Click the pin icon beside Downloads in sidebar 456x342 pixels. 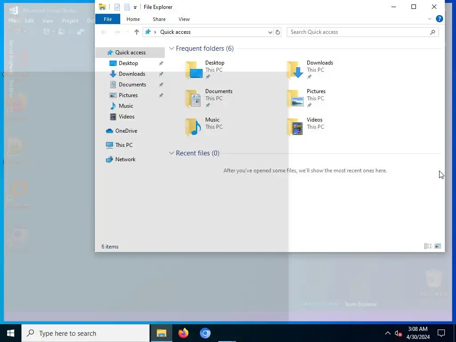(161, 74)
